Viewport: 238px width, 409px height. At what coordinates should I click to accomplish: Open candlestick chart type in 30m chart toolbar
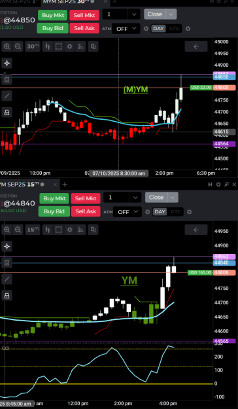point(48,46)
